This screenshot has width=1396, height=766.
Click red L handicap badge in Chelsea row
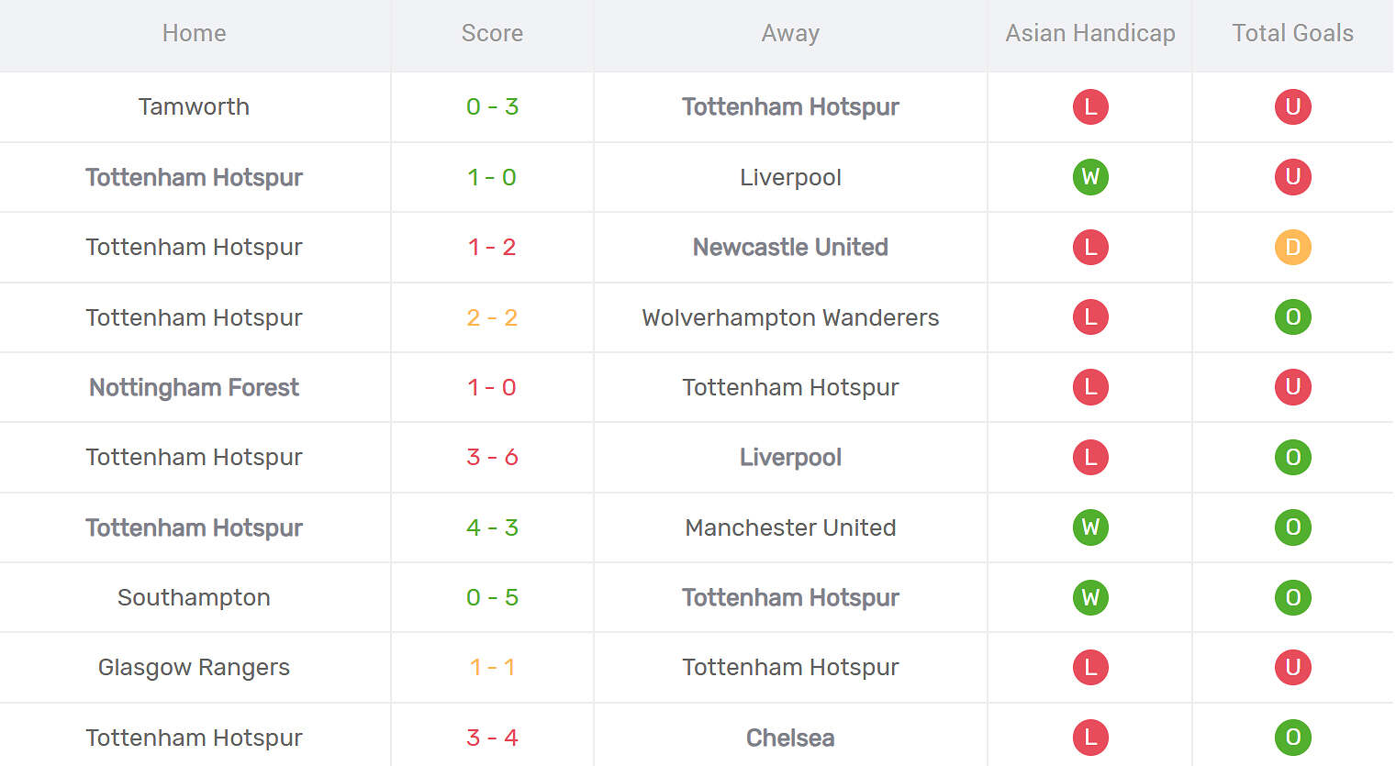coord(1090,738)
